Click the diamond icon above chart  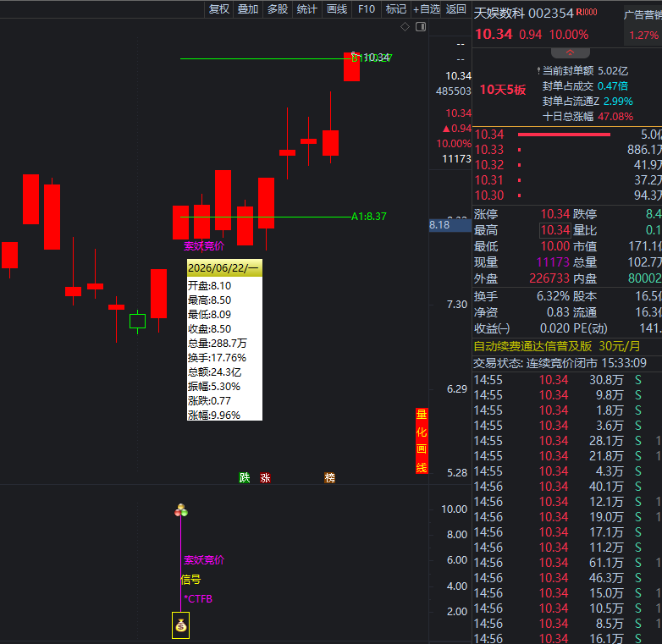[x=405, y=27]
